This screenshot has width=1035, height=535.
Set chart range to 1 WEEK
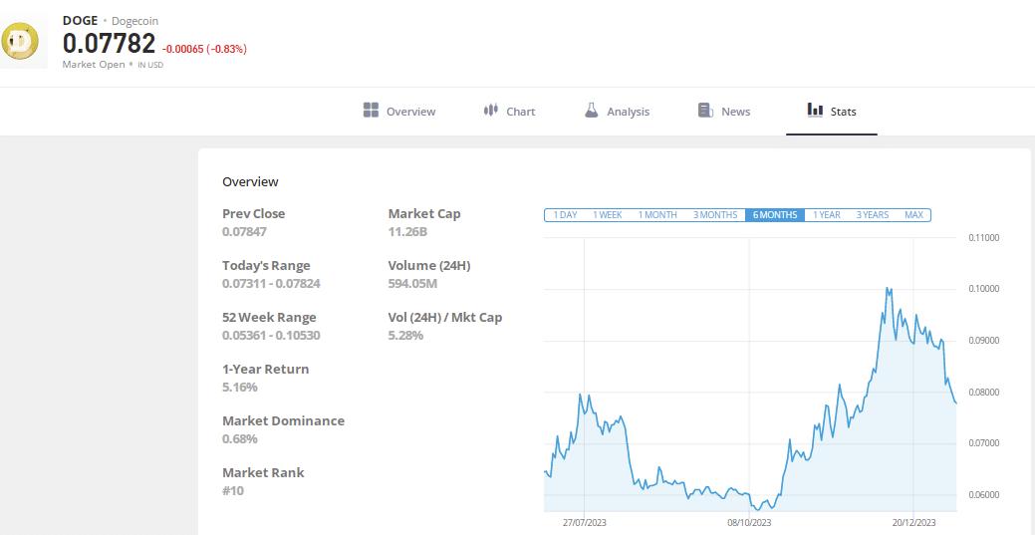point(608,214)
